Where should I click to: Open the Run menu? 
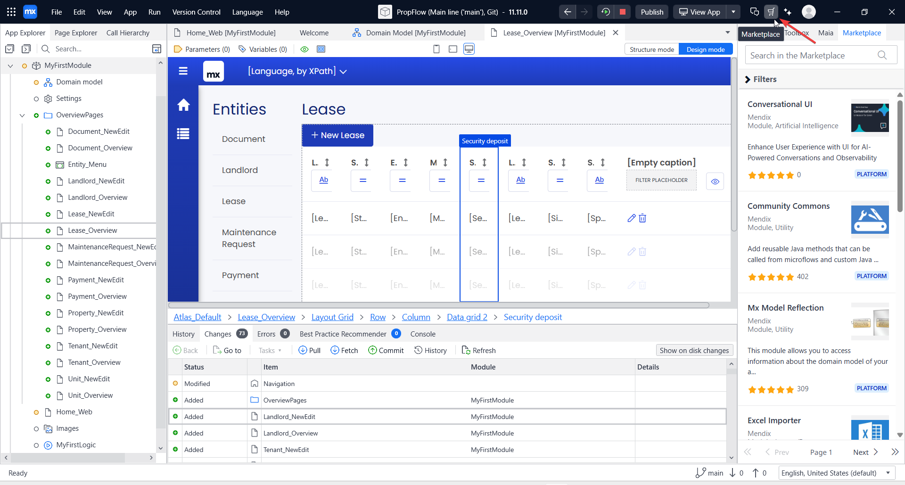(154, 12)
